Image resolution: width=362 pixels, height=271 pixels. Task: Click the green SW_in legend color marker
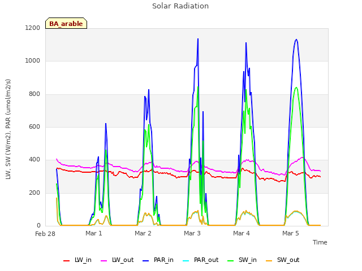[230, 261]
